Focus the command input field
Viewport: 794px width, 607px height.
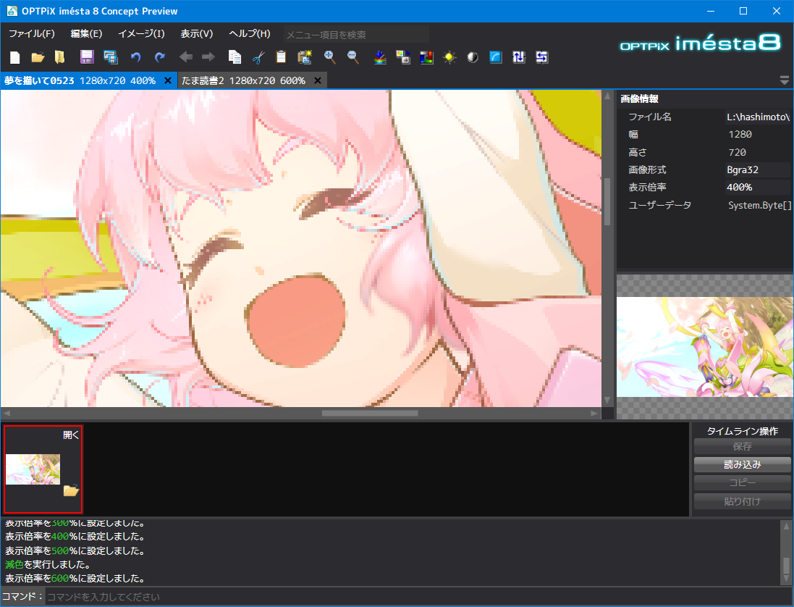click(x=418, y=597)
